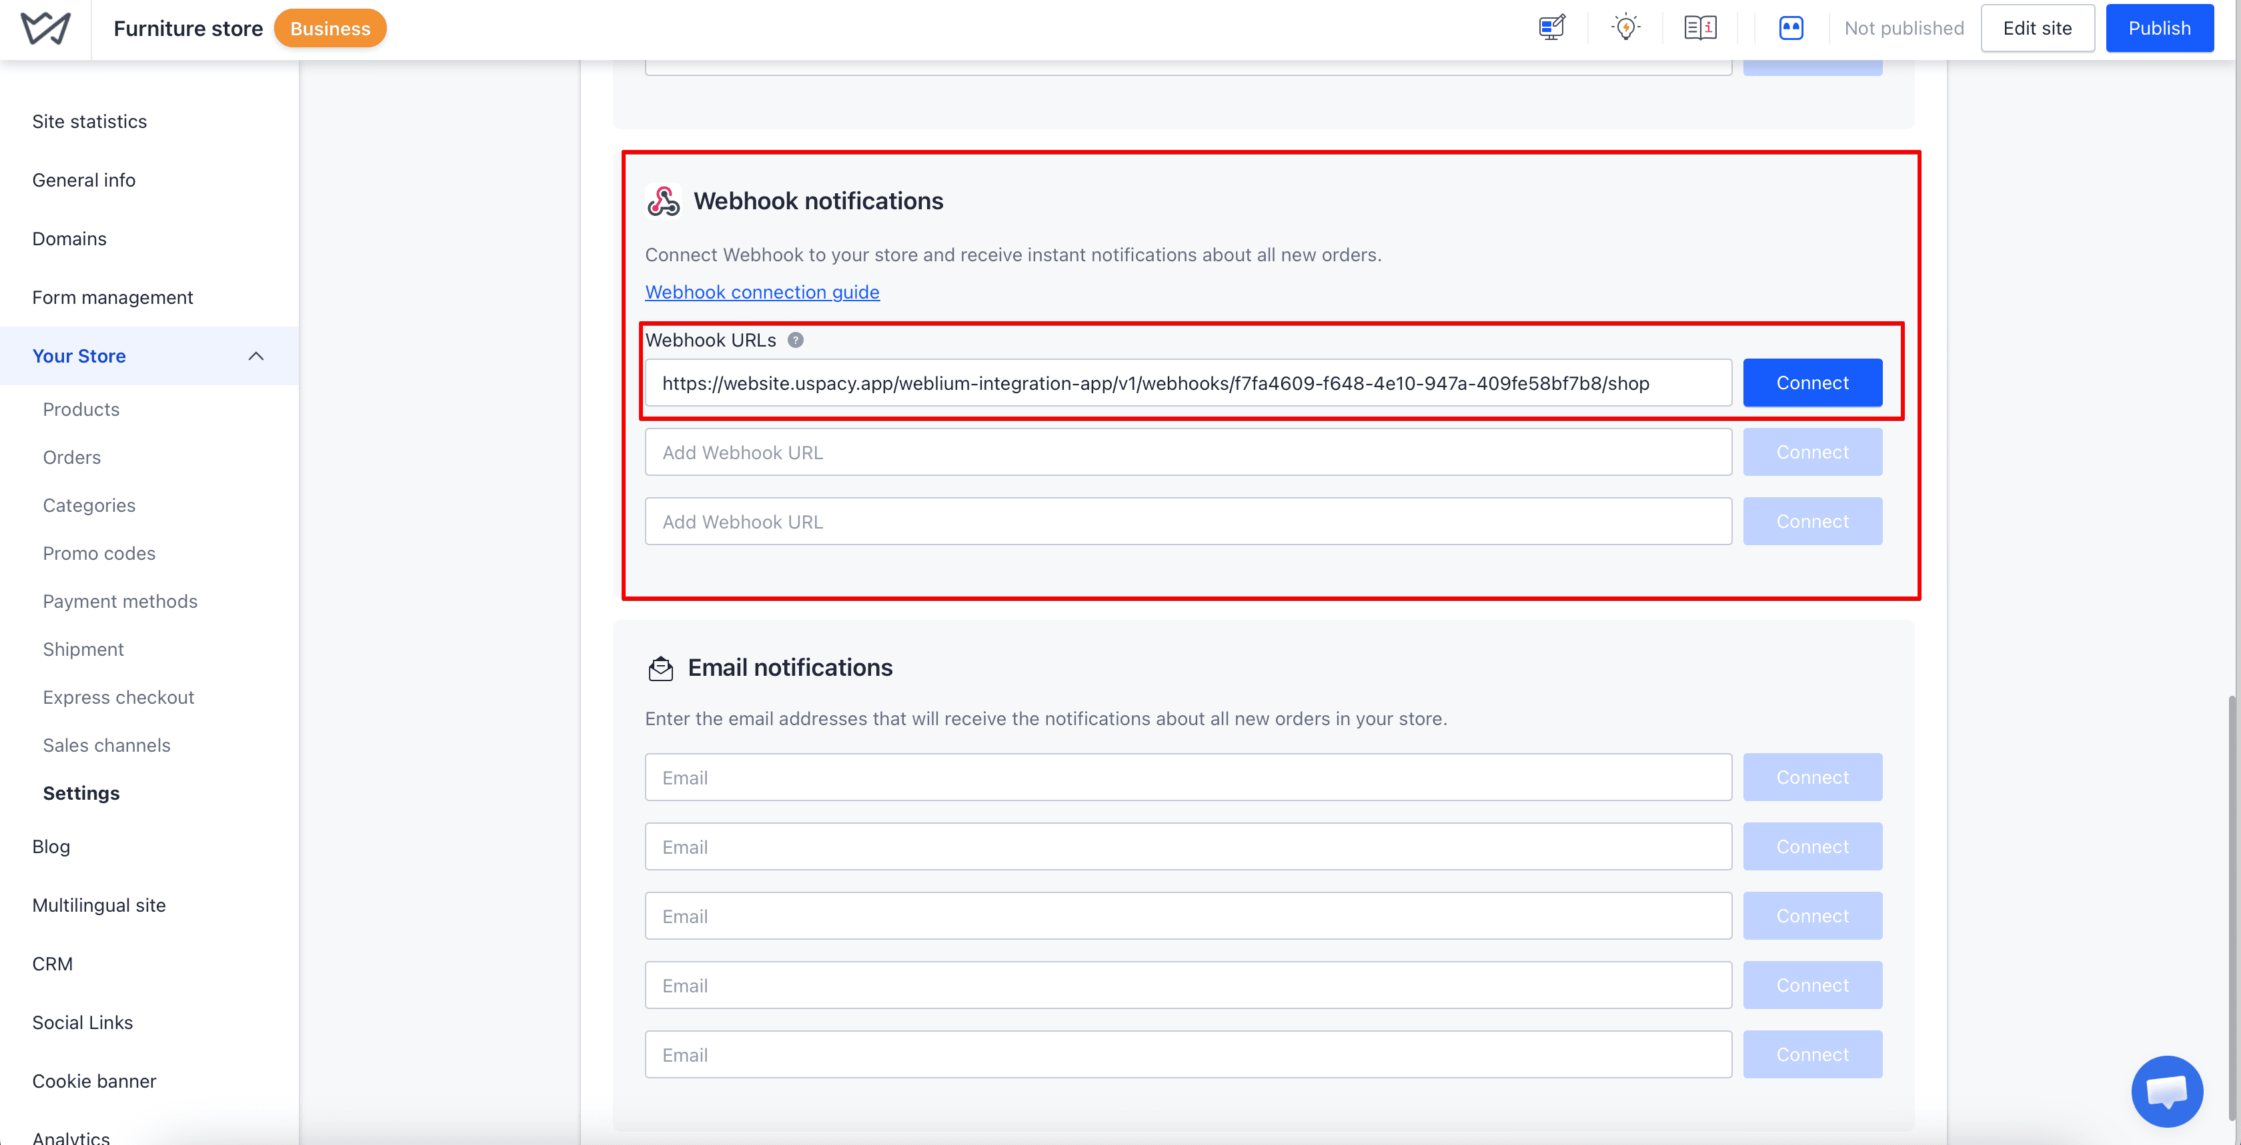
Task: Click the lightbulb ideas icon
Action: point(1625,28)
